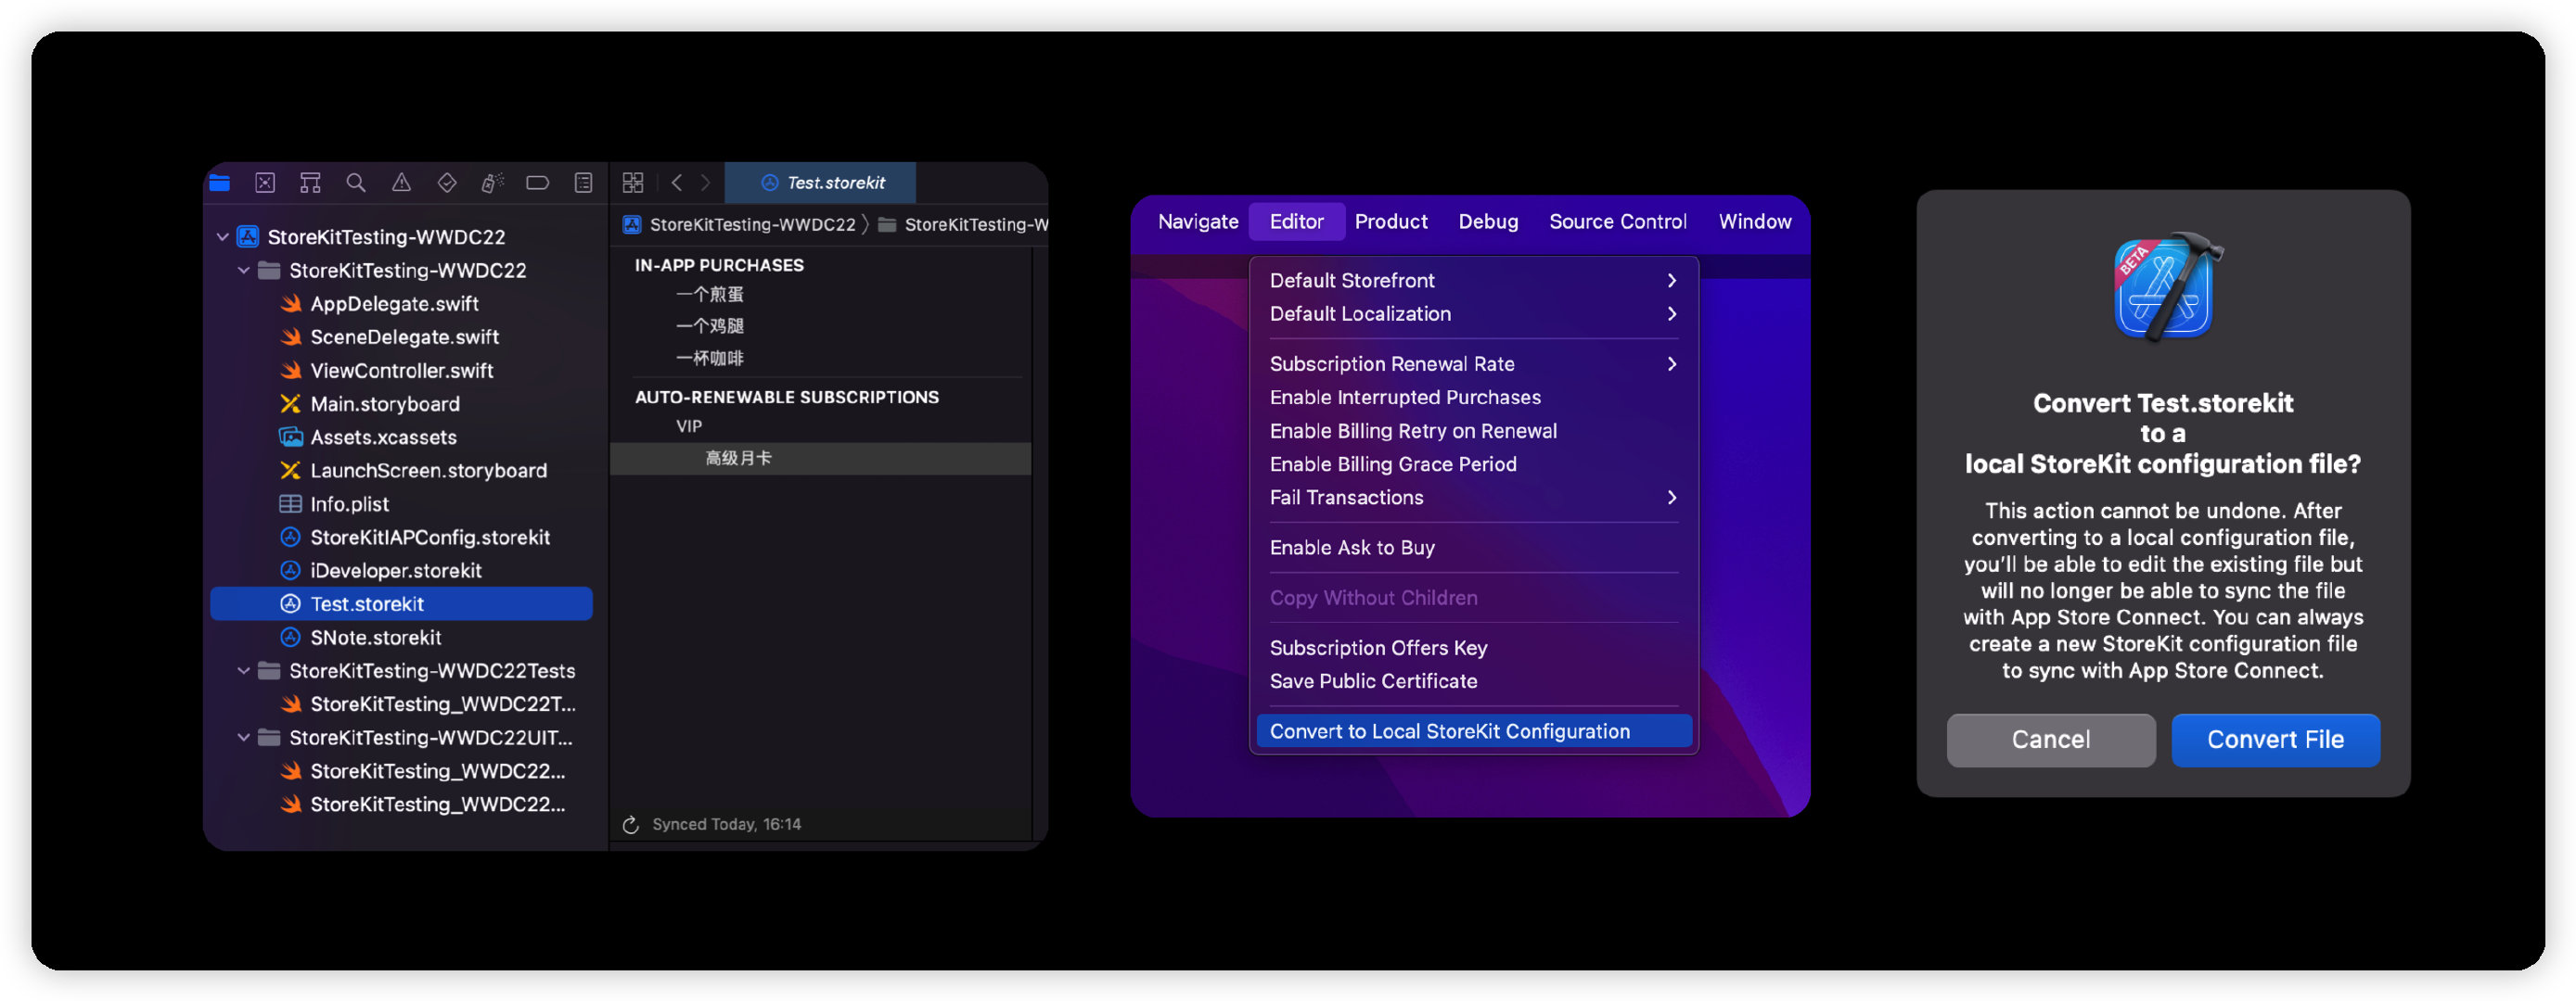Open the Debug navigator spray icon
Viewport: 2576px width, 1001px height.
[x=492, y=183]
